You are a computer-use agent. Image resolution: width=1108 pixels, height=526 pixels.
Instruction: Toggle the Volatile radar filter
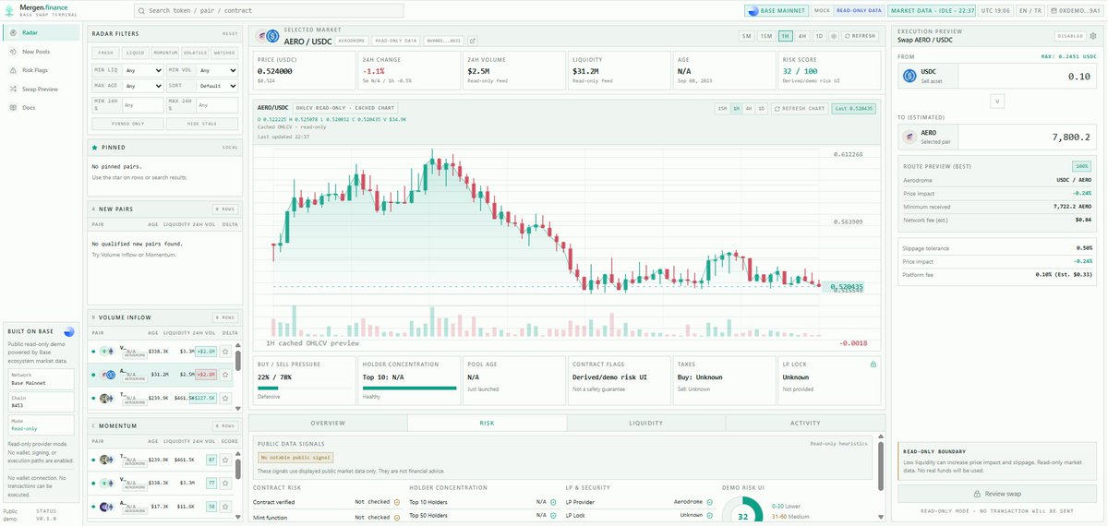point(195,53)
